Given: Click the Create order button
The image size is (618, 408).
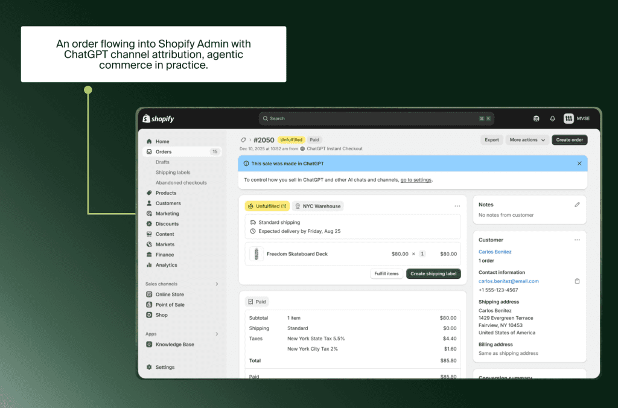Looking at the screenshot, I should pos(570,140).
